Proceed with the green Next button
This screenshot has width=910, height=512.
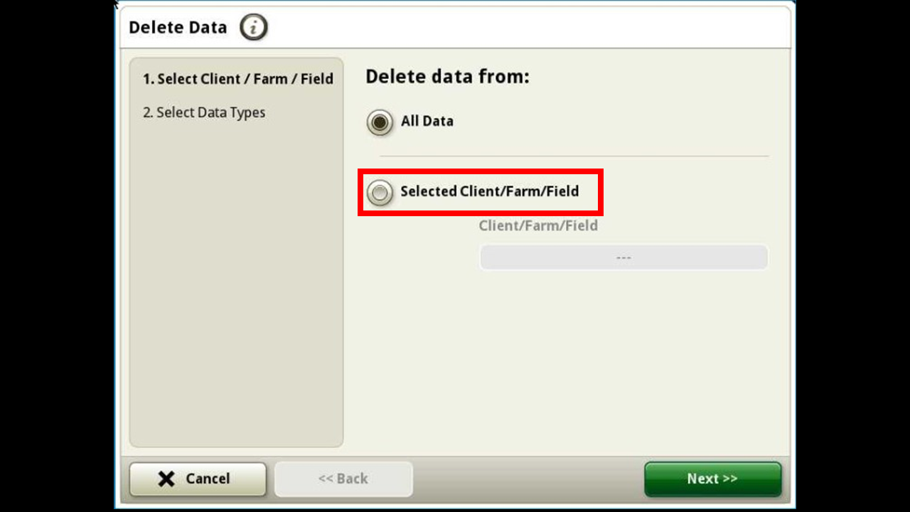point(713,479)
